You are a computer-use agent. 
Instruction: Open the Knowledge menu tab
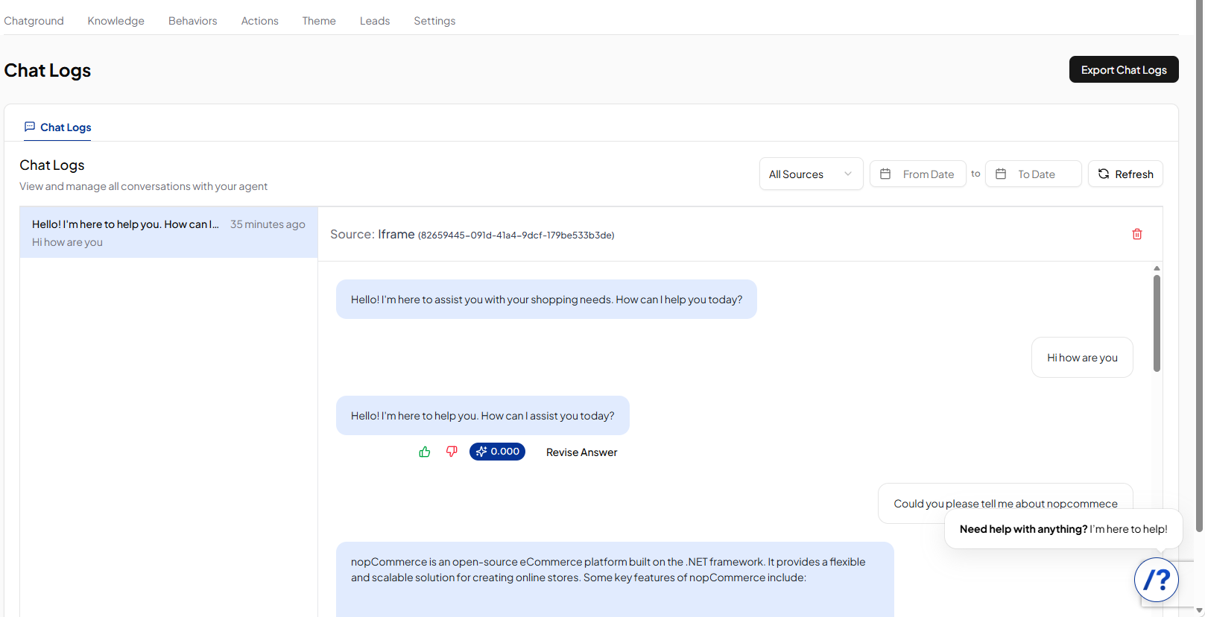tap(116, 21)
